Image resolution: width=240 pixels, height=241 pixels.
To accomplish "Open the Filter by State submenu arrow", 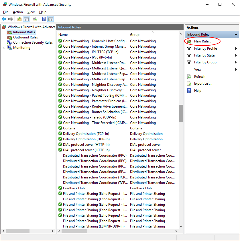I will click(236, 55).
